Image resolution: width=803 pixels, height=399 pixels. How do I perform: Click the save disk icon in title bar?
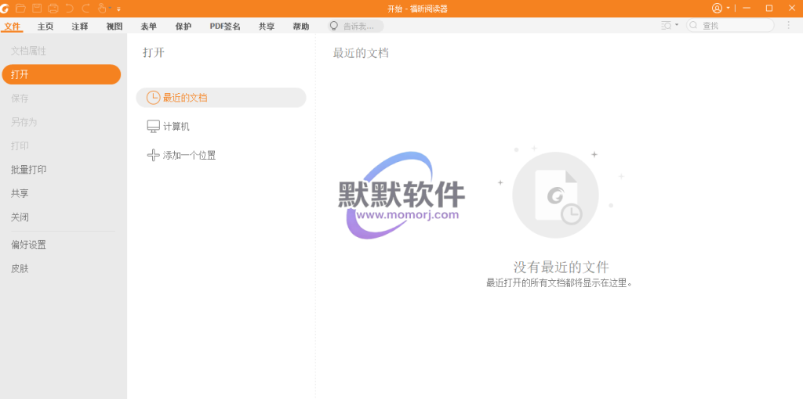(x=37, y=8)
